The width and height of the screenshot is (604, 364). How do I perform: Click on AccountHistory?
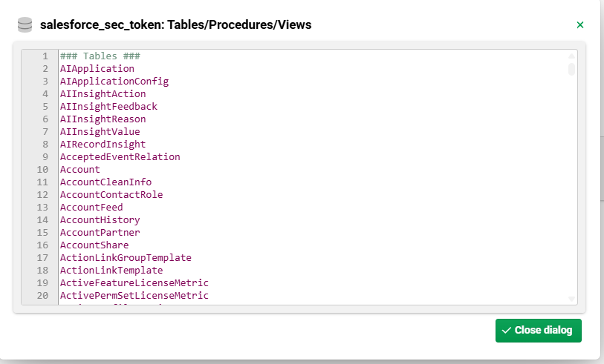tap(100, 220)
